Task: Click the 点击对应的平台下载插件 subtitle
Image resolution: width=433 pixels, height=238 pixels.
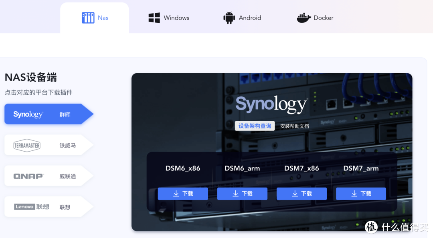Action: coord(38,92)
